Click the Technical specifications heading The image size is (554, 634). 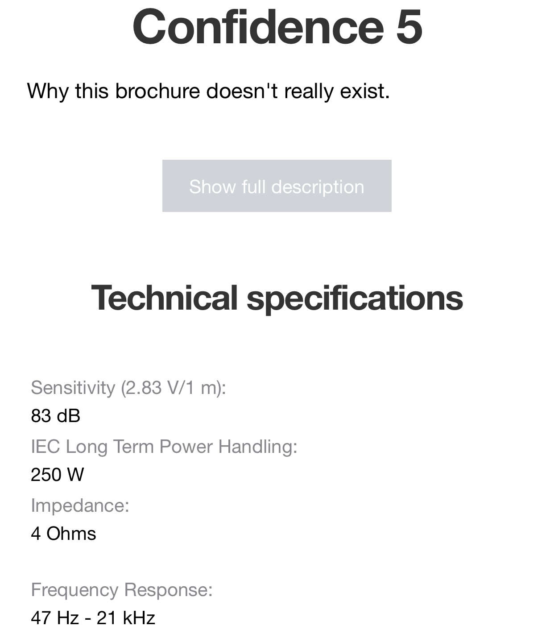pos(277,298)
